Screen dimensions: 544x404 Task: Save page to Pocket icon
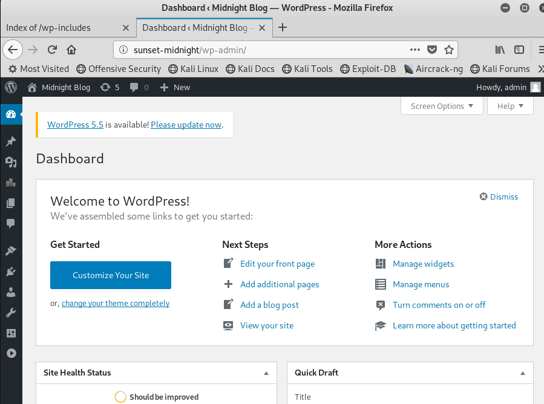click(432, 50)
